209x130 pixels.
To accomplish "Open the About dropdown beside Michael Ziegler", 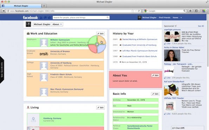I will [x=57, y=24].
